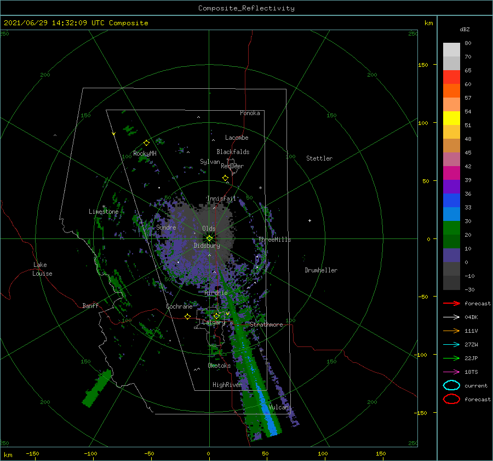
Task: Click the red forecast arrow in legend
Action: click(x=451, y=303)
